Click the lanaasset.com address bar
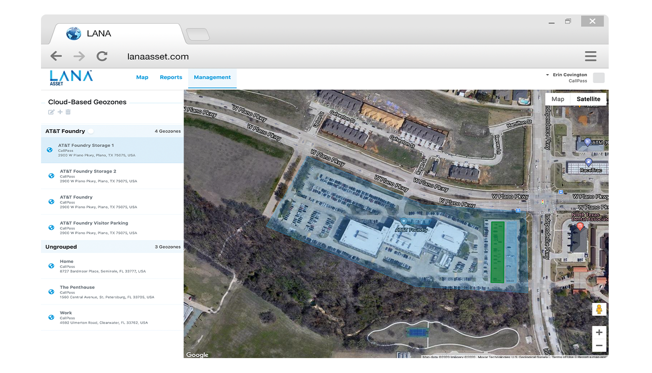Viewport: 652px width, 373px height. (x=158, y=57)
